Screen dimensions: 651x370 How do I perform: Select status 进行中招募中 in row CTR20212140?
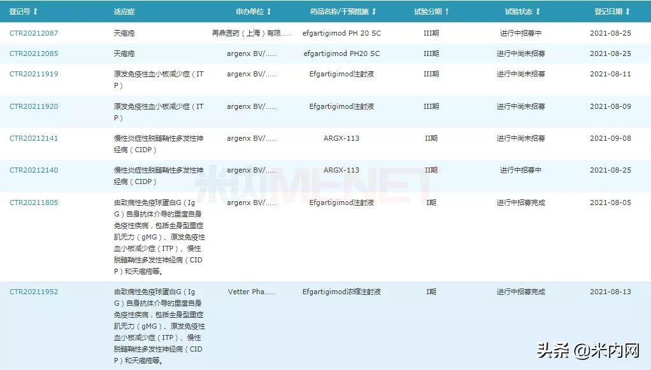click(520, 170)
